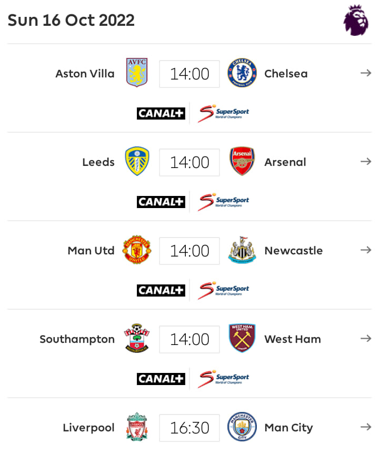
Task: Click the Manchester United club crest
Action: [137, 250]
